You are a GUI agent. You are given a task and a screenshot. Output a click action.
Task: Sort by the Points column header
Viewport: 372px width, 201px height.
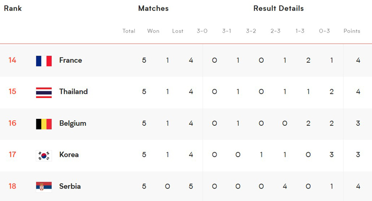tap(352, 31)
